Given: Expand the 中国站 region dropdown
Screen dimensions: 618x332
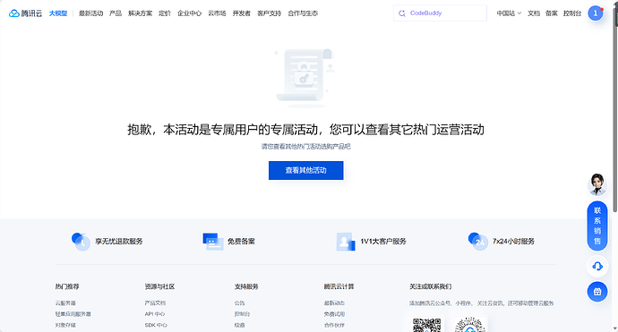Looking at the screenshot, I should pos(509,13).
